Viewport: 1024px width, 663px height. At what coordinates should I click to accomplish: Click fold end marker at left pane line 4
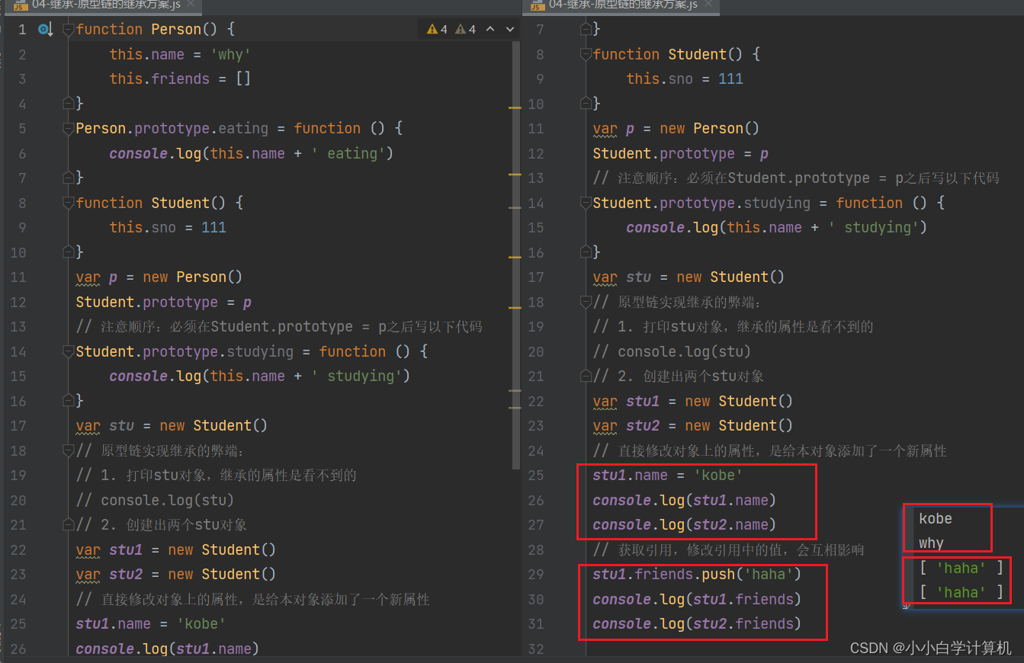(x=68, y=104)
